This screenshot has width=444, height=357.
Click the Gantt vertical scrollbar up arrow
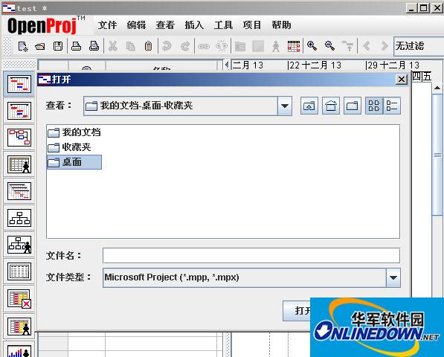(x=437, y=88)
